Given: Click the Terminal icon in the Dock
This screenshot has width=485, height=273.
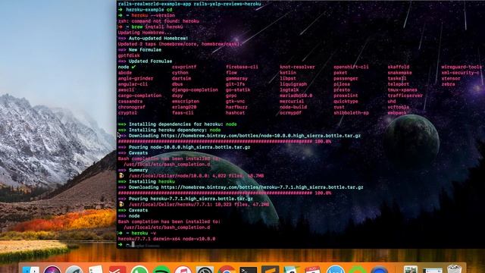Looking at the screenshot, I should pos(248,270).
